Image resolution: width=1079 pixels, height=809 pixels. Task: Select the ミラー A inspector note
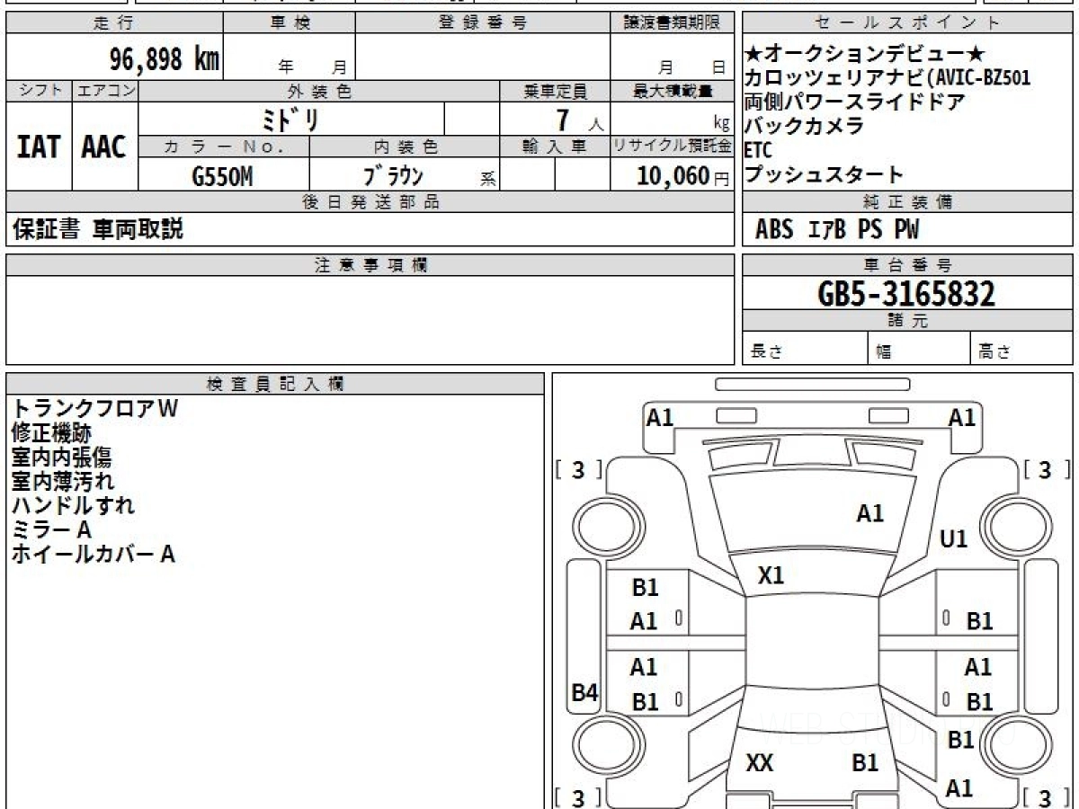tap(51, 530)
